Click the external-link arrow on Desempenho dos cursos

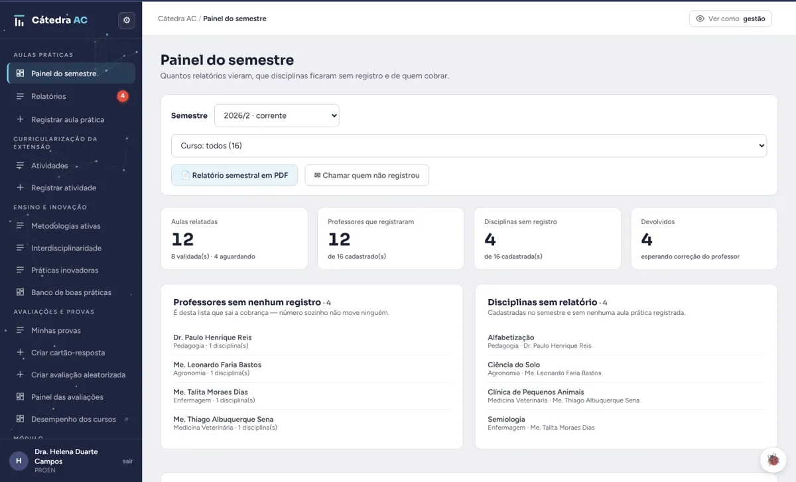pyautogui.click(x=126, y=419)
